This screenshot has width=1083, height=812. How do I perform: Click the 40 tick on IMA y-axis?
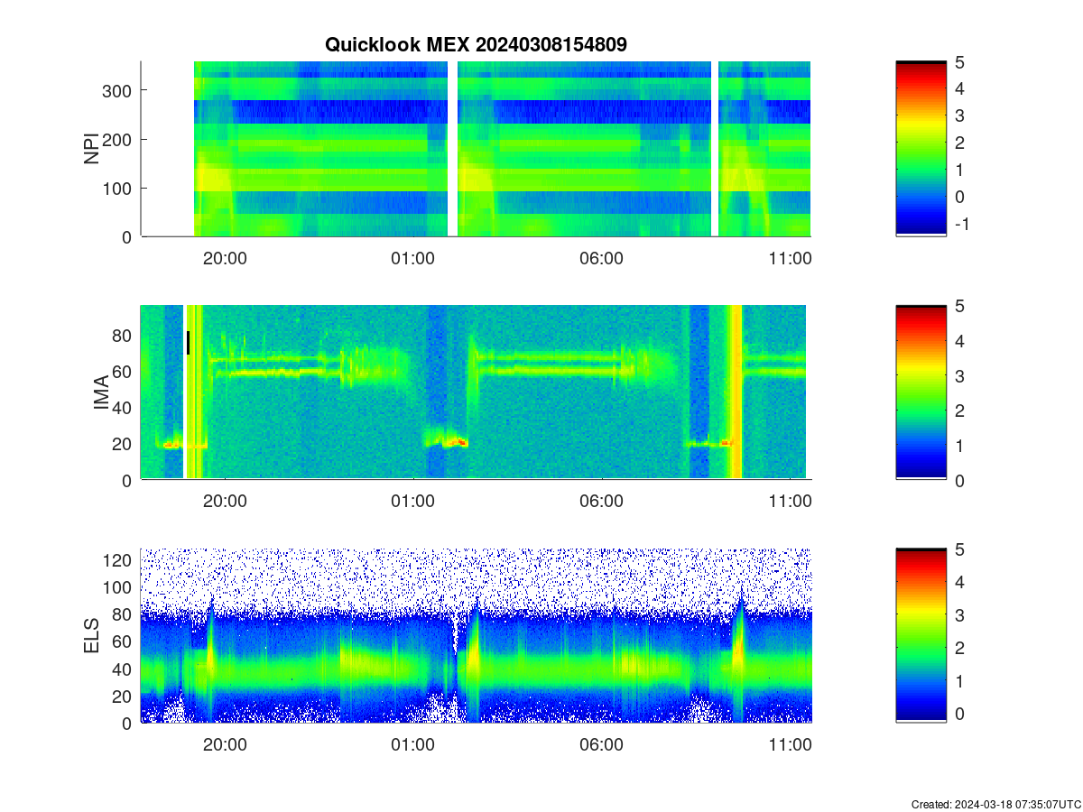click(124, 408)
